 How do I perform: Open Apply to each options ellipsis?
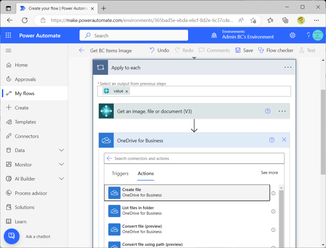click(288, 67)
